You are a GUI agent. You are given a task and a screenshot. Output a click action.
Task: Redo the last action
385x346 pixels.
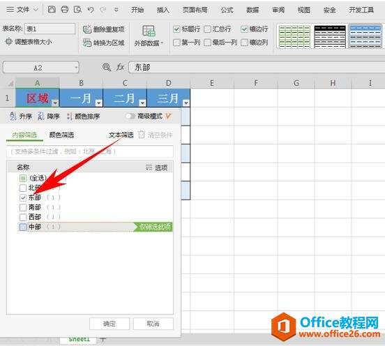[x=103, y=10]
